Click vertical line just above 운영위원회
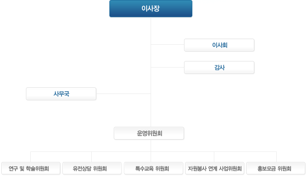The height and width of the screenshot is (176, 307). point(151,117)
